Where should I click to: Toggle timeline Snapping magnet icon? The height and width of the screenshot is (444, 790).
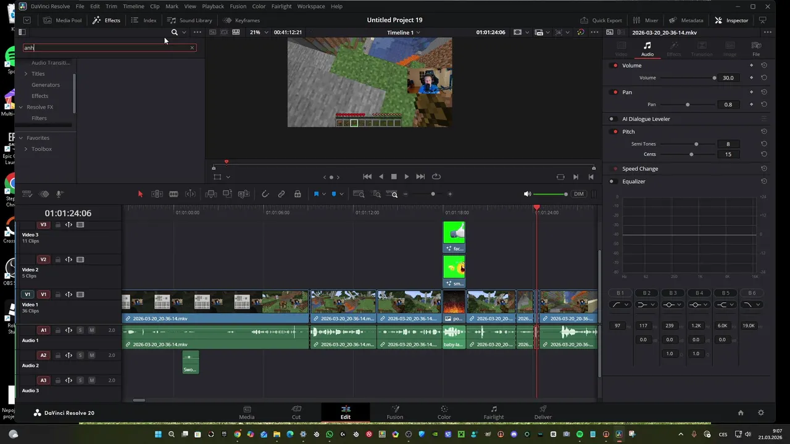(265, 194)
